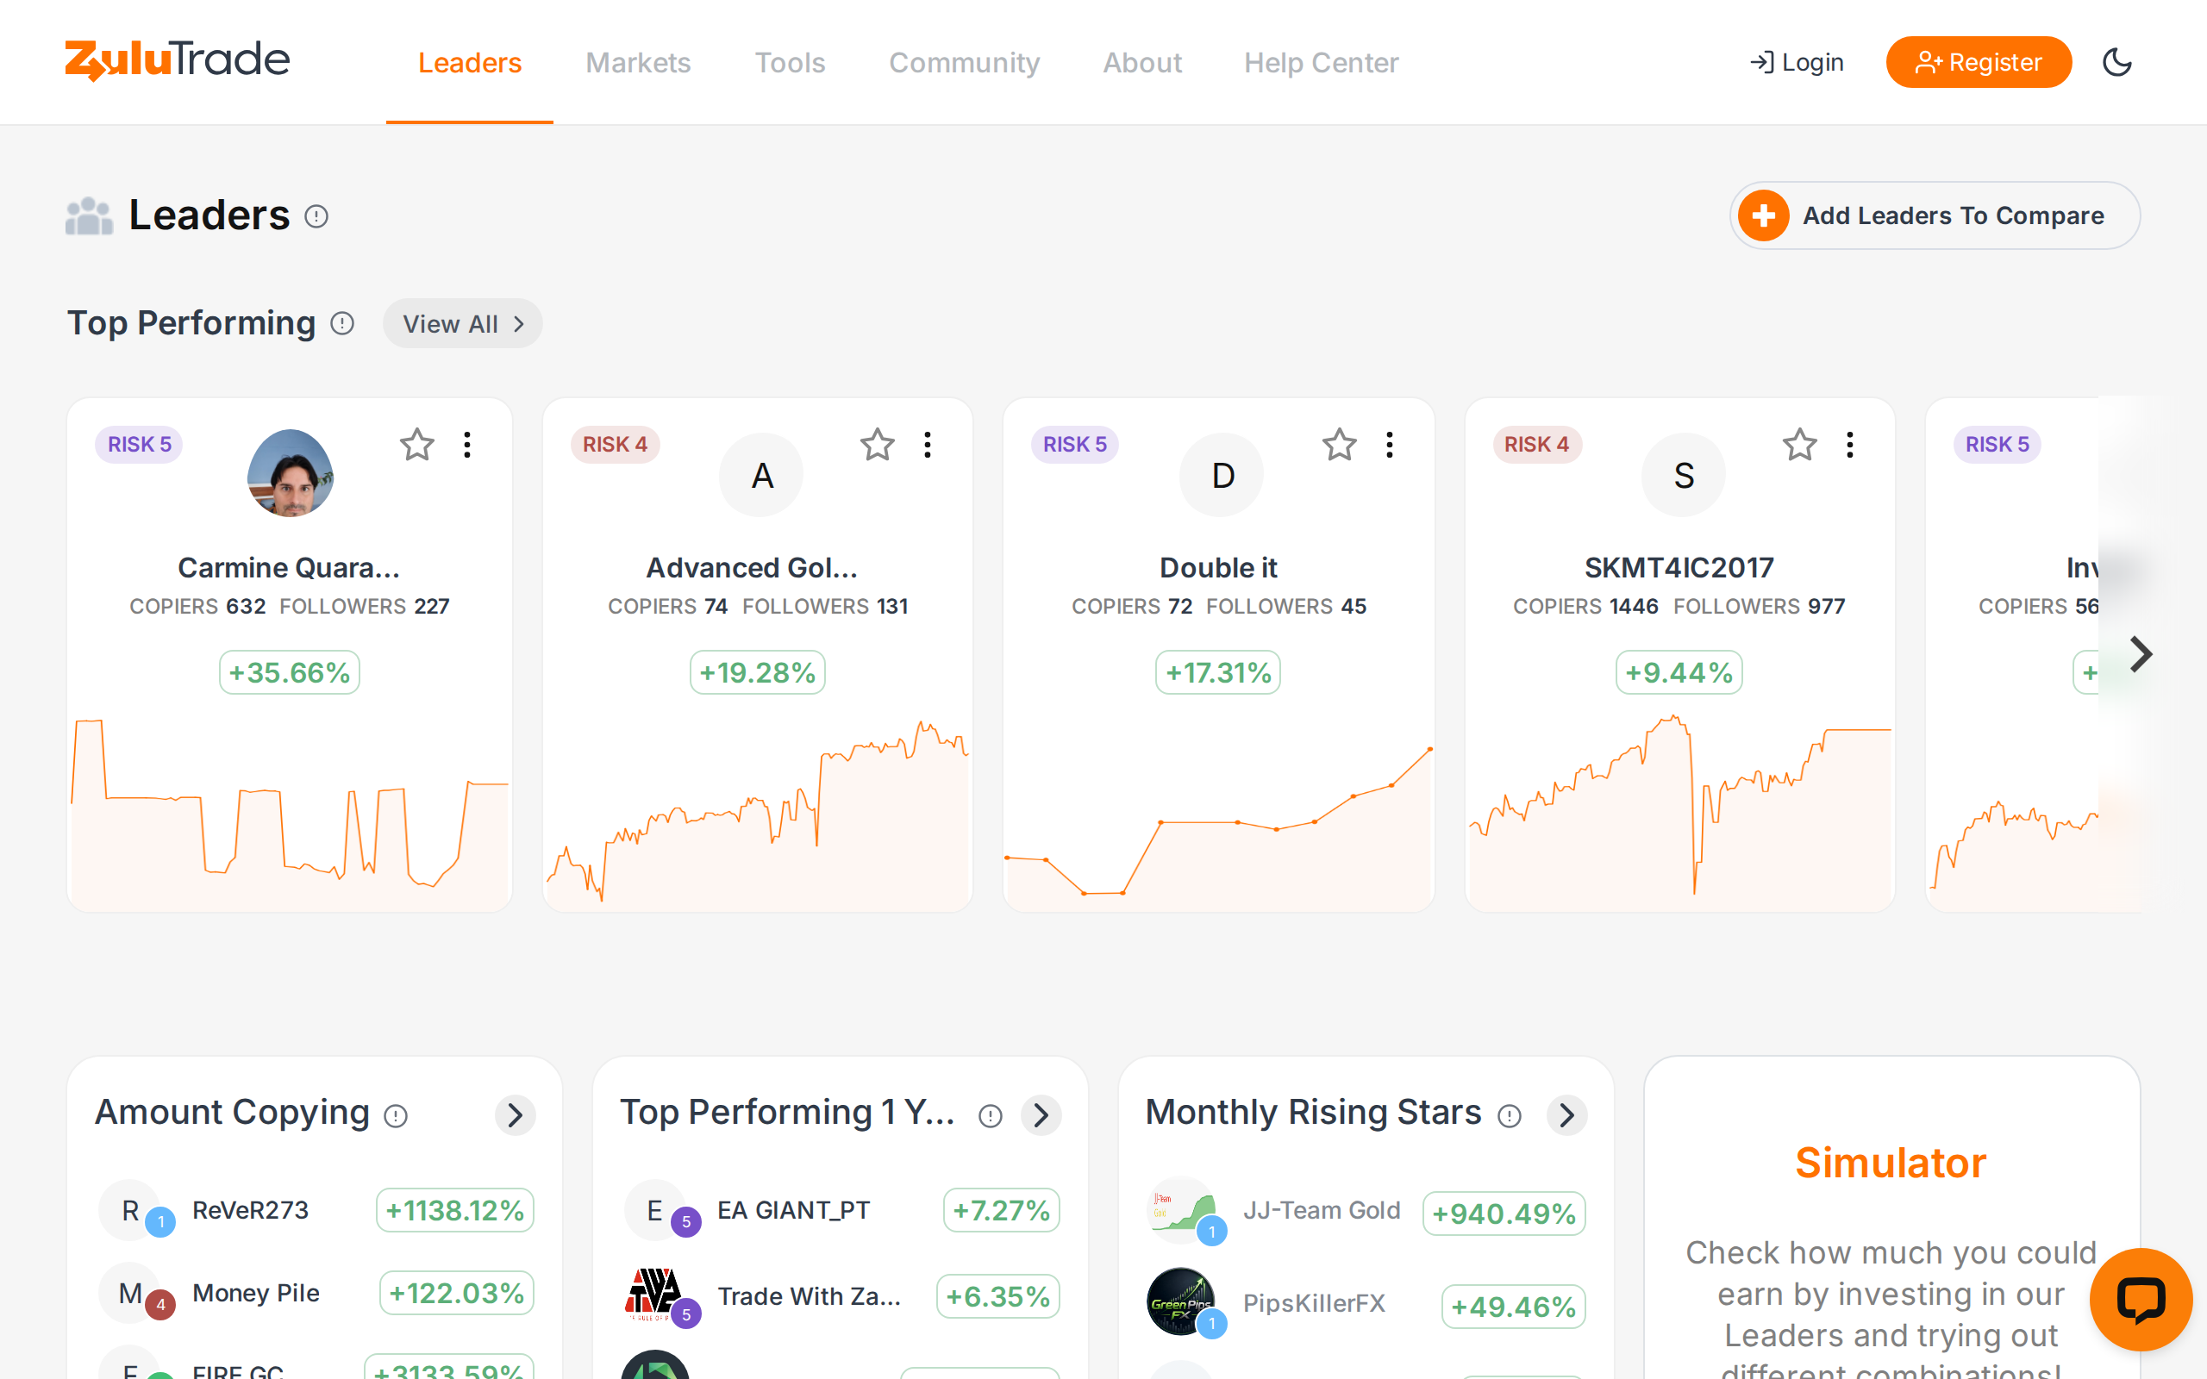Screen dimensions: 2207x1379
Task: Click Advanced Gol... avatar letter A
Action: tap(761, 475)
